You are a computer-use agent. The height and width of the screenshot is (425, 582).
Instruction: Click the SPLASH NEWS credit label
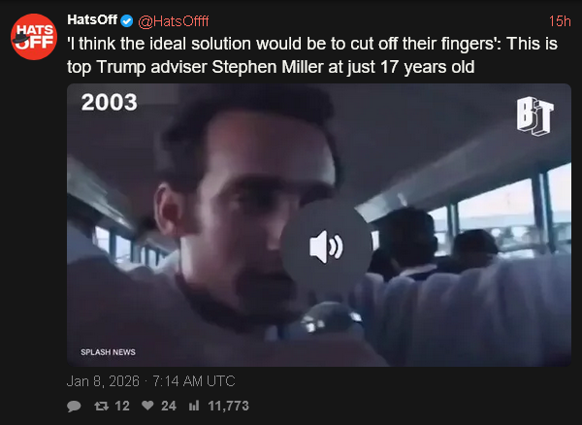[108, 352]
